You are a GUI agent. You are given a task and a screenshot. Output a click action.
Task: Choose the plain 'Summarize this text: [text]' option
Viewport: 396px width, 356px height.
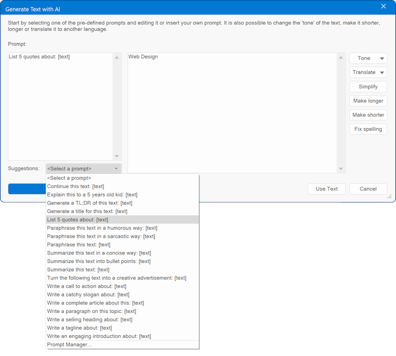coord(122,270)
